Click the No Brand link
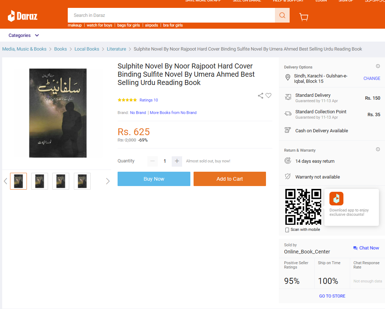This screenshot has height=309, width=385. 138,113
